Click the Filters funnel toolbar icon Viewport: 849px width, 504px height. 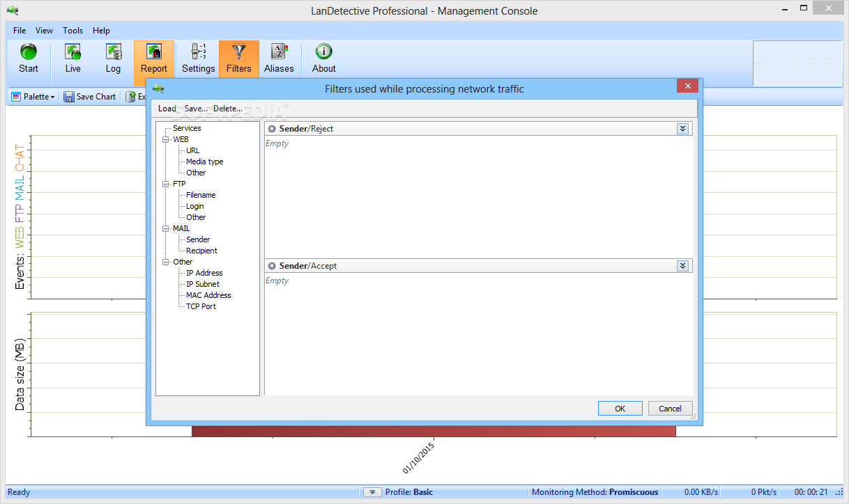point(239,58)
